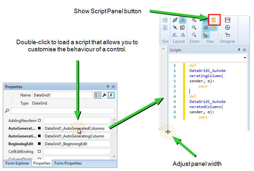This screenshot has width=254, height=171.
Task: Click the Zoom group label in toolbar
Action: tap(194, 41)
